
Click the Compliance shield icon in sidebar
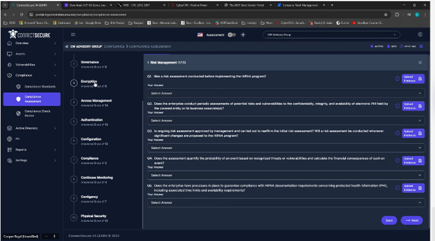pyautogui.click(x=9, y=75)
